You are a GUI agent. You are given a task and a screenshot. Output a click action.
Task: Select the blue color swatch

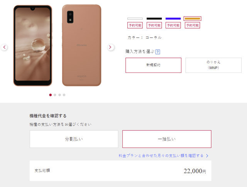point(173,19)
